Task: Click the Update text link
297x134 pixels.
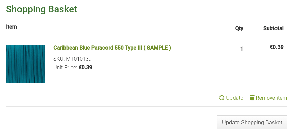Action: point(235,98)
